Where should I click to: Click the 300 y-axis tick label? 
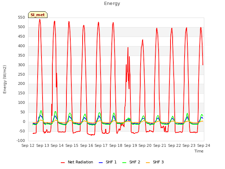[21, 65]
